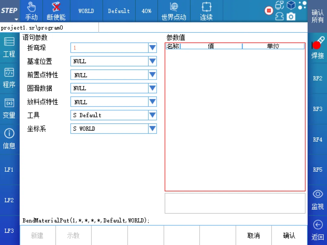327x245 pixels.
Task: Toggle the 断使能 enable state
Action: pos(56,11)
